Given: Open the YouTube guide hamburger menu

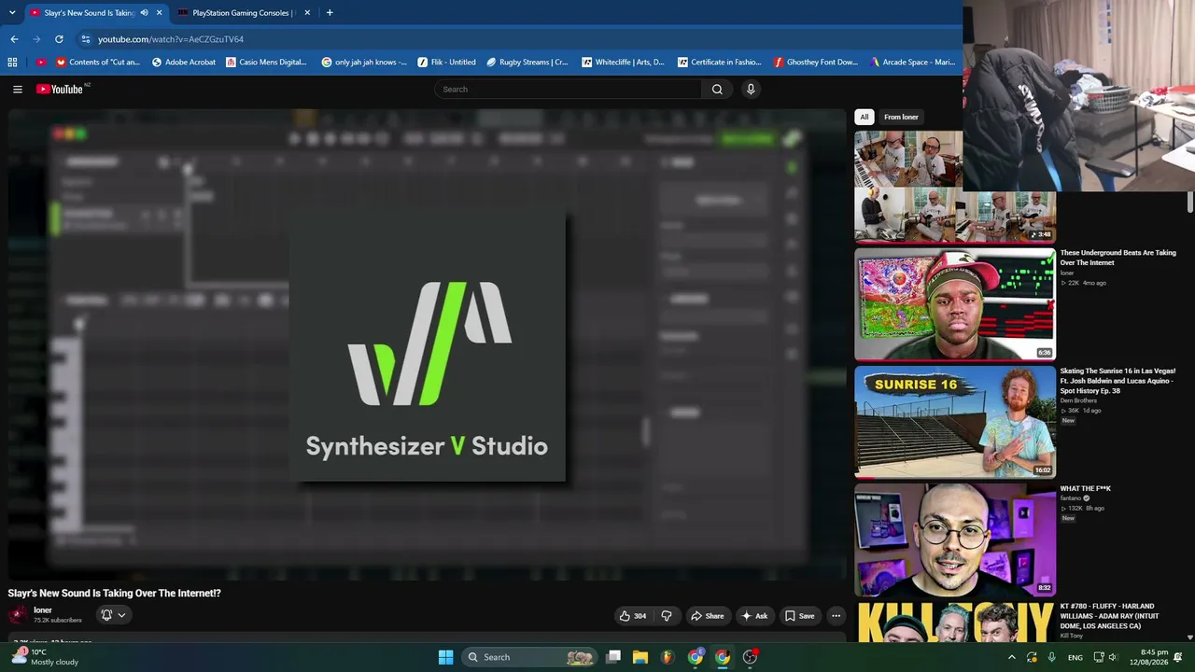Looking at the screenshot, I should (x=18, y=90).
